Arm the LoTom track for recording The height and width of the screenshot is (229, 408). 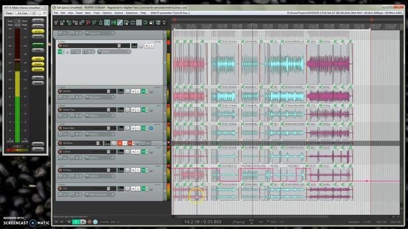pyautogui.click(x=60, y=151)
